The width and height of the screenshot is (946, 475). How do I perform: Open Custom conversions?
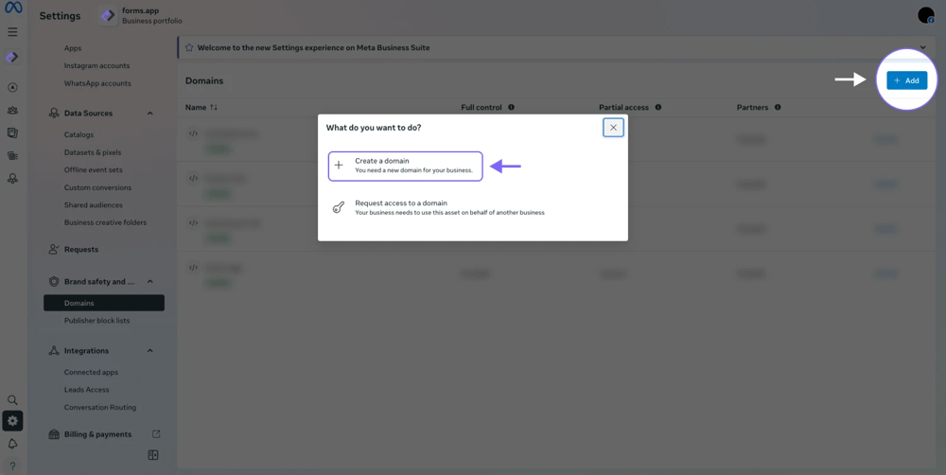coord(97,187)
